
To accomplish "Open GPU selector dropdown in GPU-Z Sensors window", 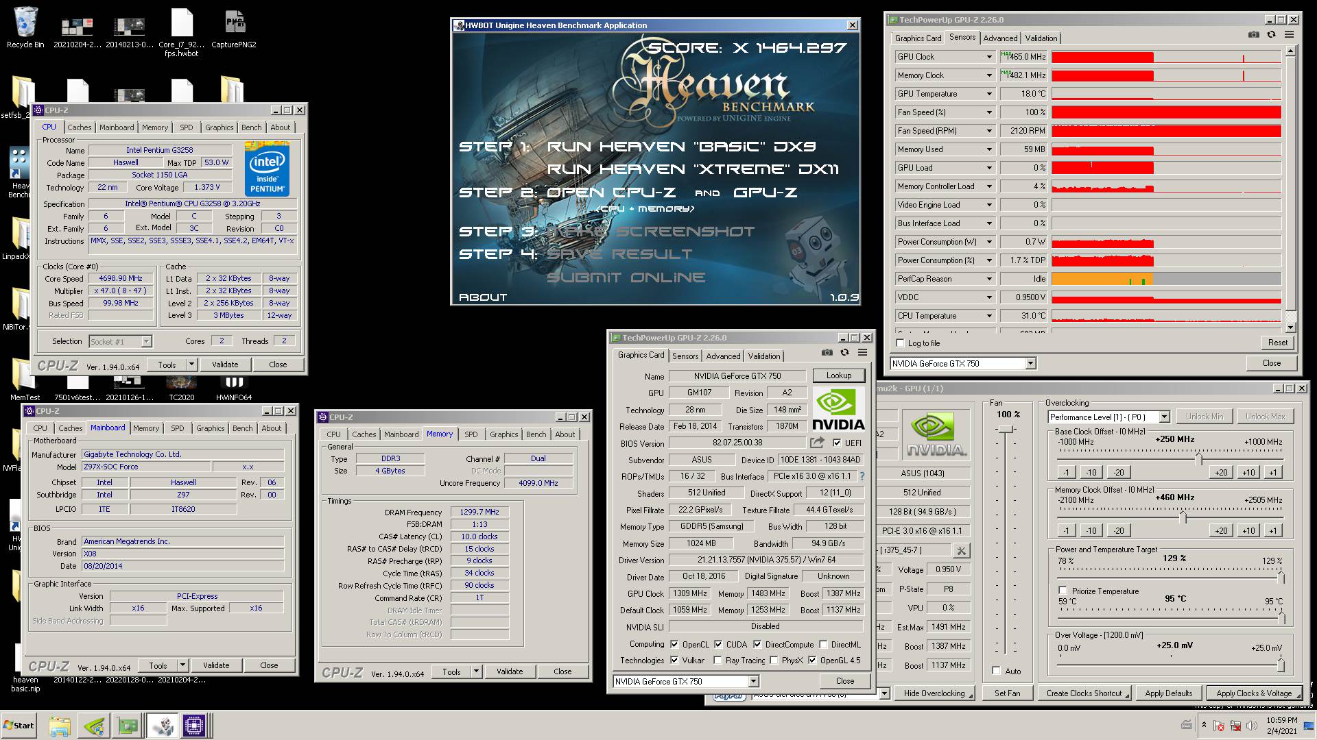I will 1030,363.
